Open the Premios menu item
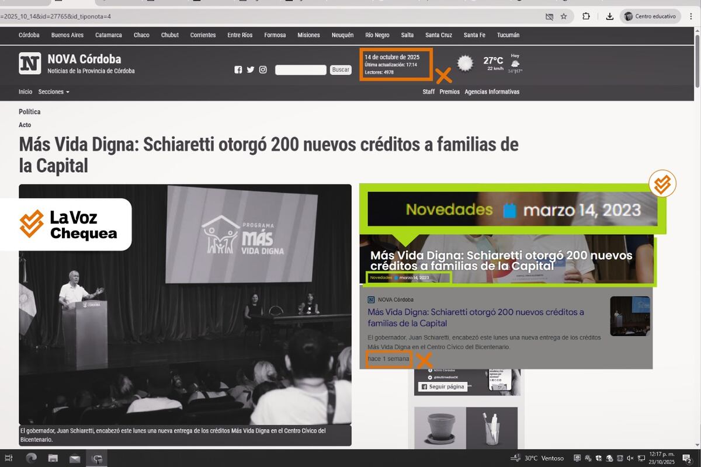 [x=450, y=92]
